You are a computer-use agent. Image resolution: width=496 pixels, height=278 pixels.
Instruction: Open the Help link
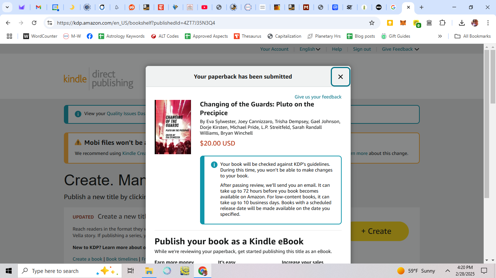click(x=337, y=49)
